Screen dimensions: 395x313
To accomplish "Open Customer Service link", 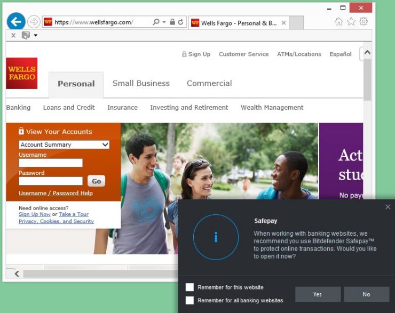I will click(243, 54).
